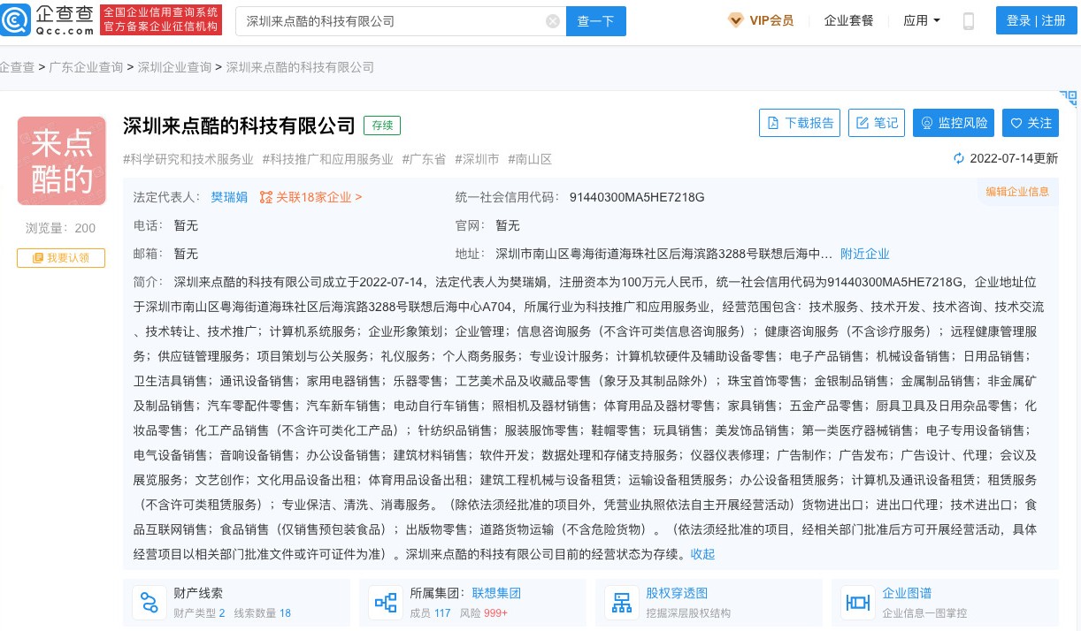Viewport: 1081px width, 631px height.
Task: Enable 监控风险 risk monitoring
Action: pyautogui.click(x=954, y=123)
